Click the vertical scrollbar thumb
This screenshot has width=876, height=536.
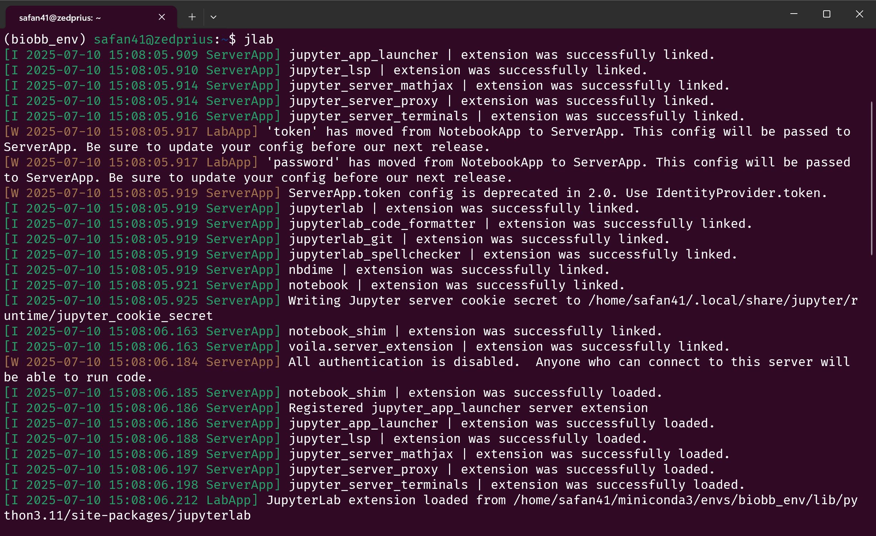tap(871, 179)
